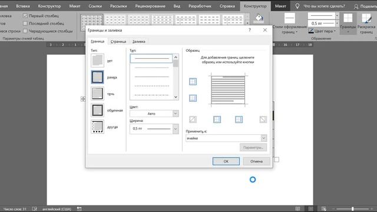Open the Ссылки ribbon tab

click(95, 6)
